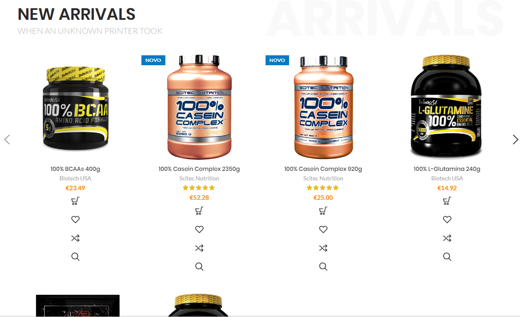This screenshot has width=520, height=317.
Task: Add 100% BCAAs 400g to wishlist
Action: point(75,220)
